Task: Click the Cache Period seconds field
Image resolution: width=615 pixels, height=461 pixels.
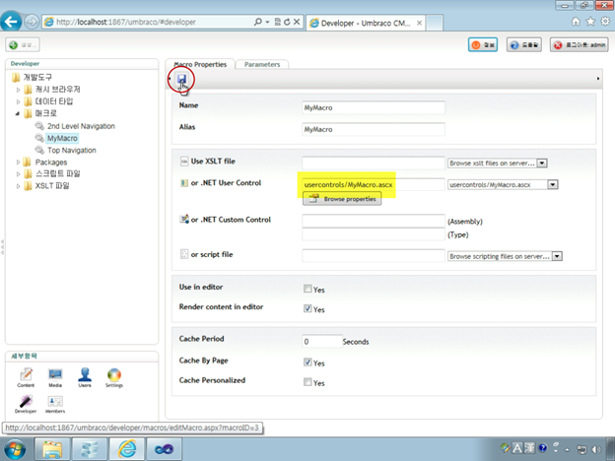Action: (322, 342)
